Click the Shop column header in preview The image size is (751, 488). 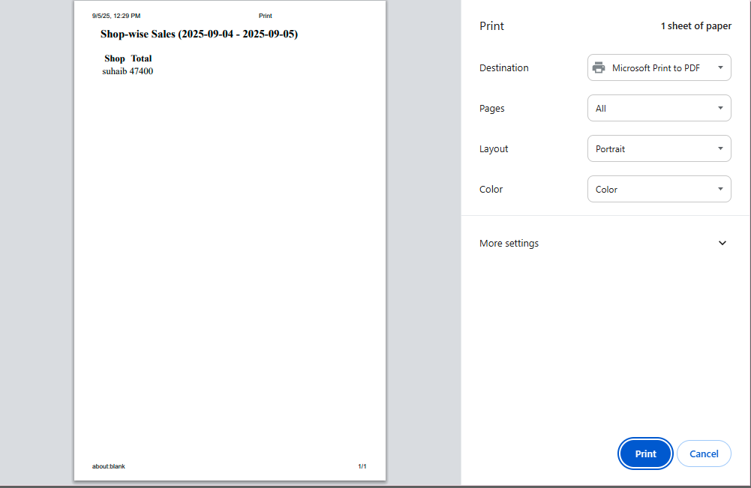click(115, 58)
